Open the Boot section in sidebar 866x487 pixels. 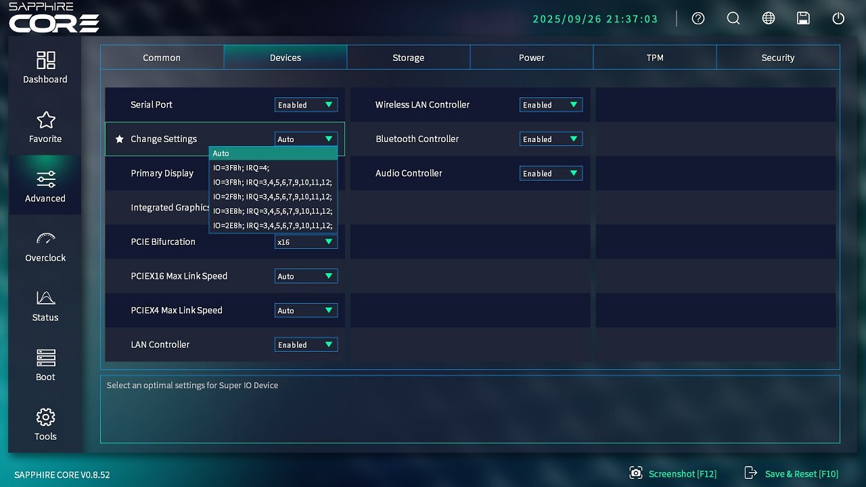click(x=45, y=365)
